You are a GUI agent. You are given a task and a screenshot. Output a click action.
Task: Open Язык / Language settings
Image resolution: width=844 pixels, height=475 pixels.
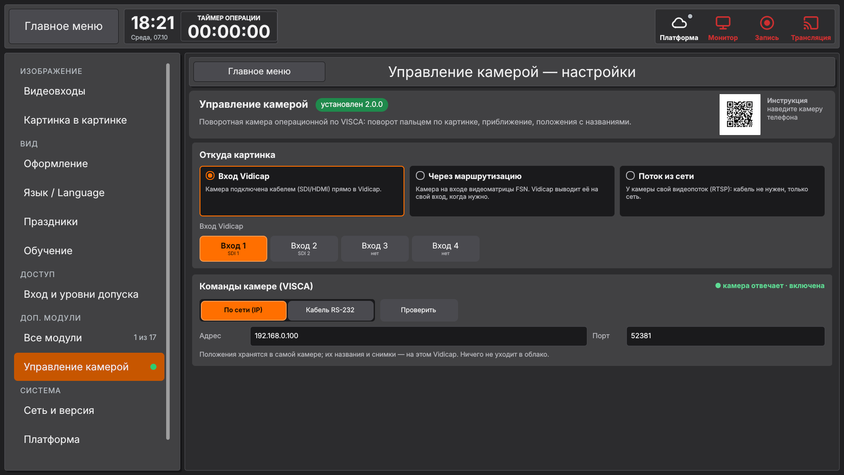(89, 193)
